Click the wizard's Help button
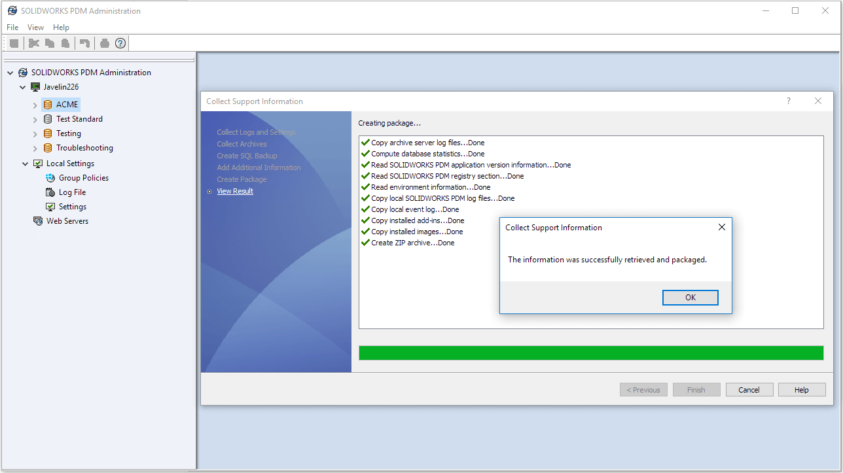Screen dimensions: 843x473 pos(802,390)
